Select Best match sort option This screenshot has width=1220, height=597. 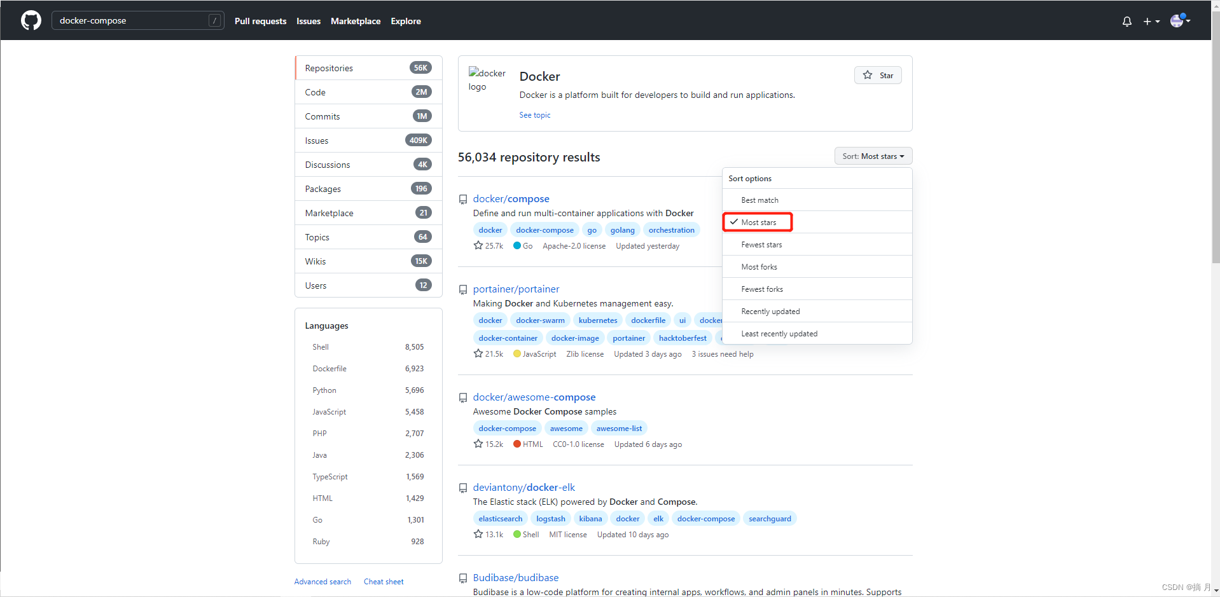point(817,200)
